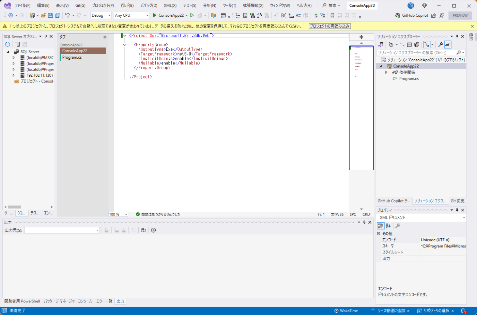The image size is (477, 315).
Task: Switch to the エラー一覧 tab
Action: pyautogui.click(x=104, y=301)
